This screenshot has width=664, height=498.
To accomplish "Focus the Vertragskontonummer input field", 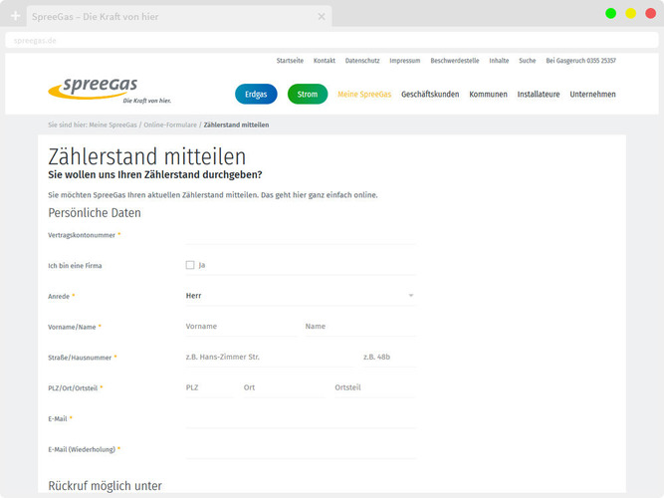I will (301, 235).
